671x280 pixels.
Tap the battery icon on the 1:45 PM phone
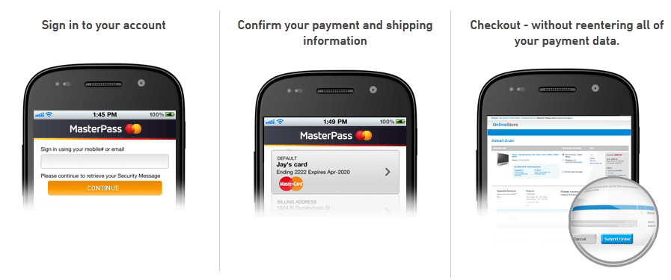coord(171,114)
